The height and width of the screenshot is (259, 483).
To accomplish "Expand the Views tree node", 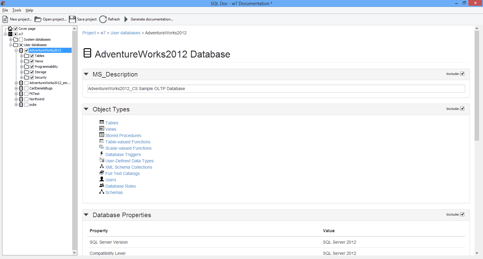I will point(21,61).
